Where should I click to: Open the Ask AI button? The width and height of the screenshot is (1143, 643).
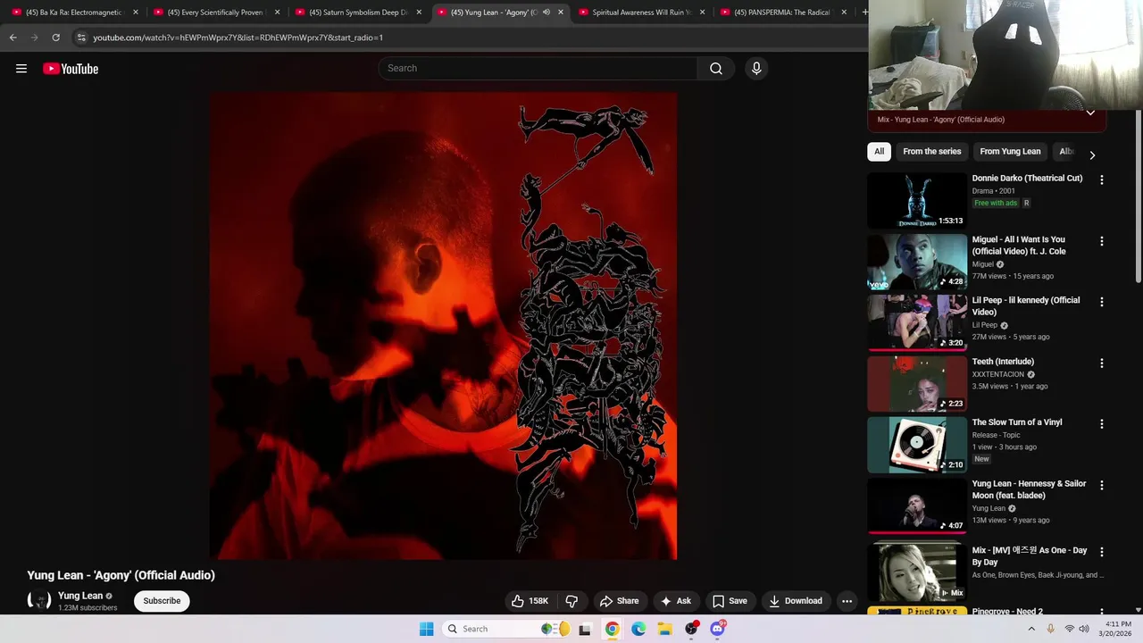675,601
